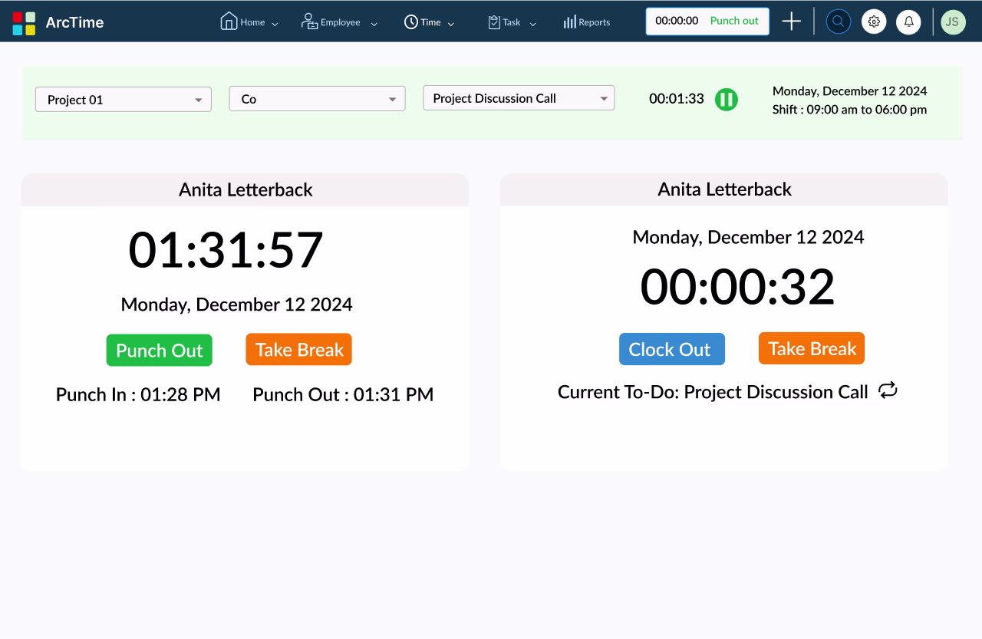This screenshot has width=982, height=639.
Task: Open the Home menu
Action: [x=252, y=22]
